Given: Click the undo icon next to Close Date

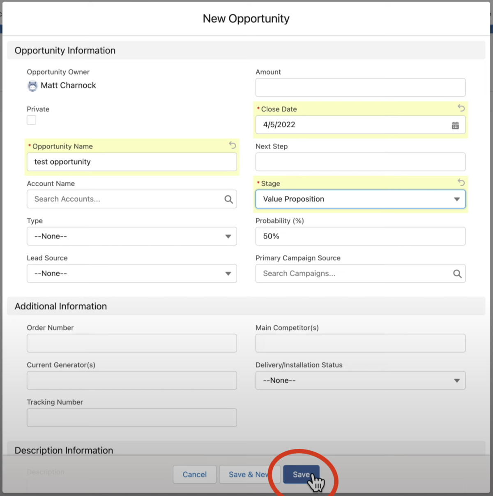Looking at the screenshot, I should [461, 108].
